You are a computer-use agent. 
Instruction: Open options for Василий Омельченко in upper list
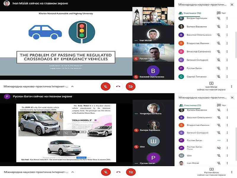pyautogui.click(x=227, y=35)
